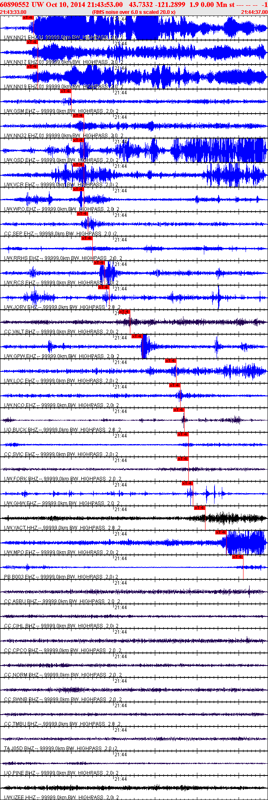
Task: Click the red pick marker on CC.SEP trace
Action: [83, 214]
